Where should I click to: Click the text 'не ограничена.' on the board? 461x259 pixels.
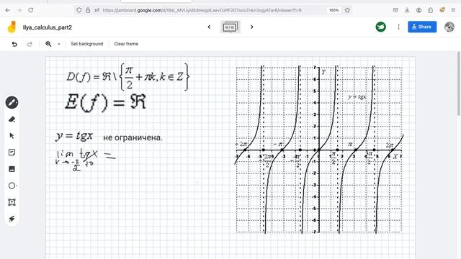(x=133, y=137)
